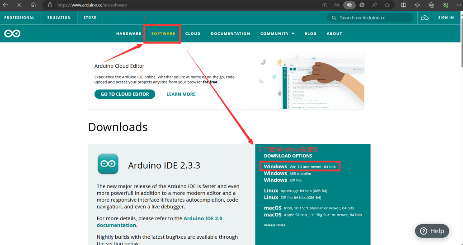Expand the Community dropdown menu
The width and height of the screenshot is (463, 245).
[277, 34]
